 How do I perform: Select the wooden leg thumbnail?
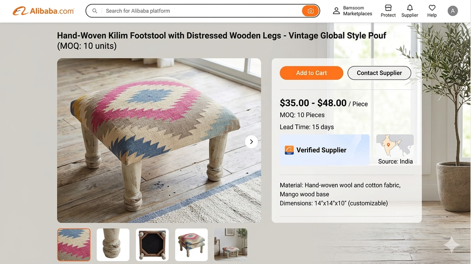(113, 245)
